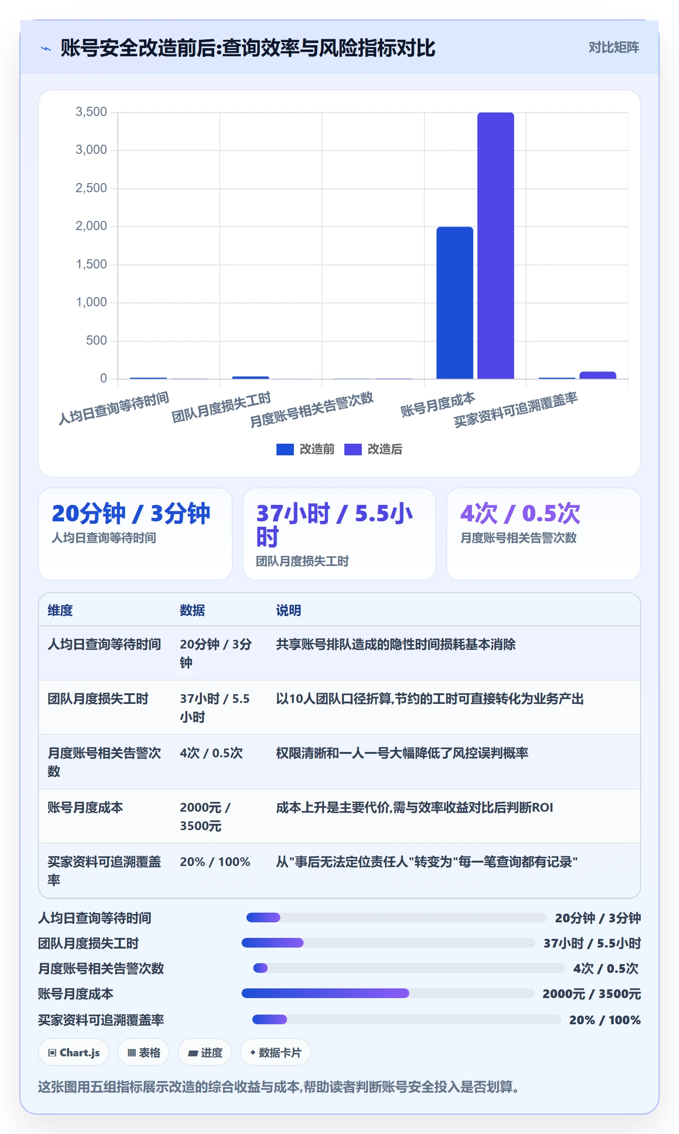Click the progress value 4次 / 0.5次
The height and width of the screenshot is (1134, 679).
pos(606,968)
